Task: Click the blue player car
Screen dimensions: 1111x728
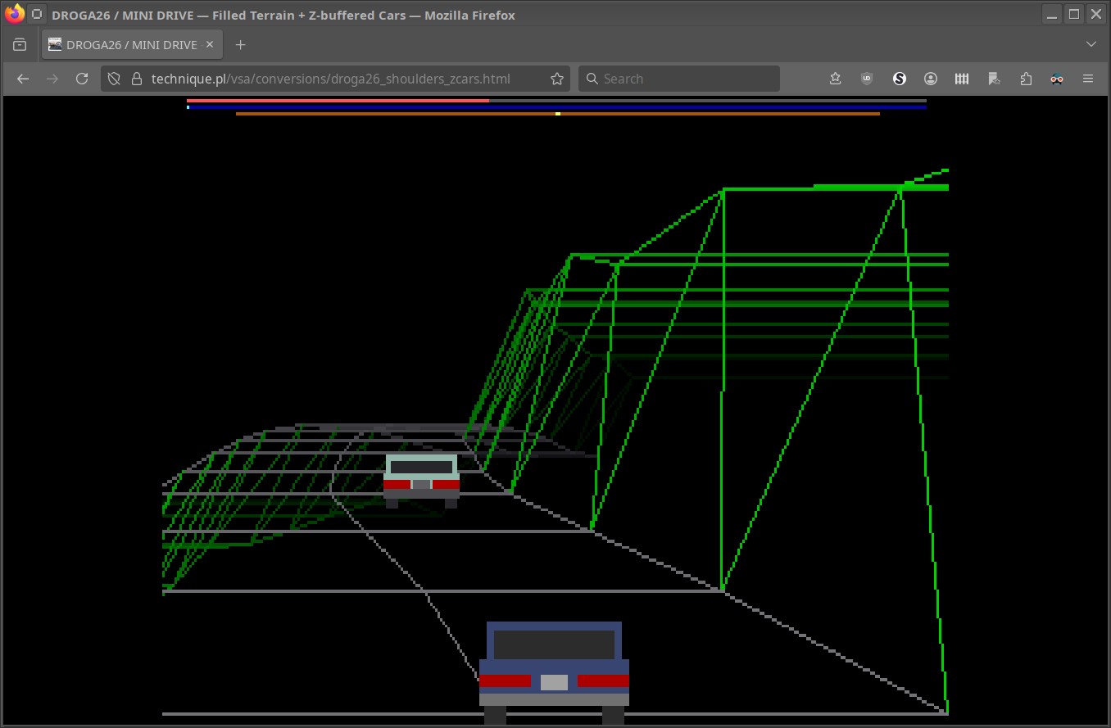Action: (554, 673)
